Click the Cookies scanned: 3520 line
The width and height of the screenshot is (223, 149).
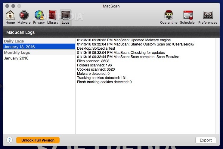point(96,69)
